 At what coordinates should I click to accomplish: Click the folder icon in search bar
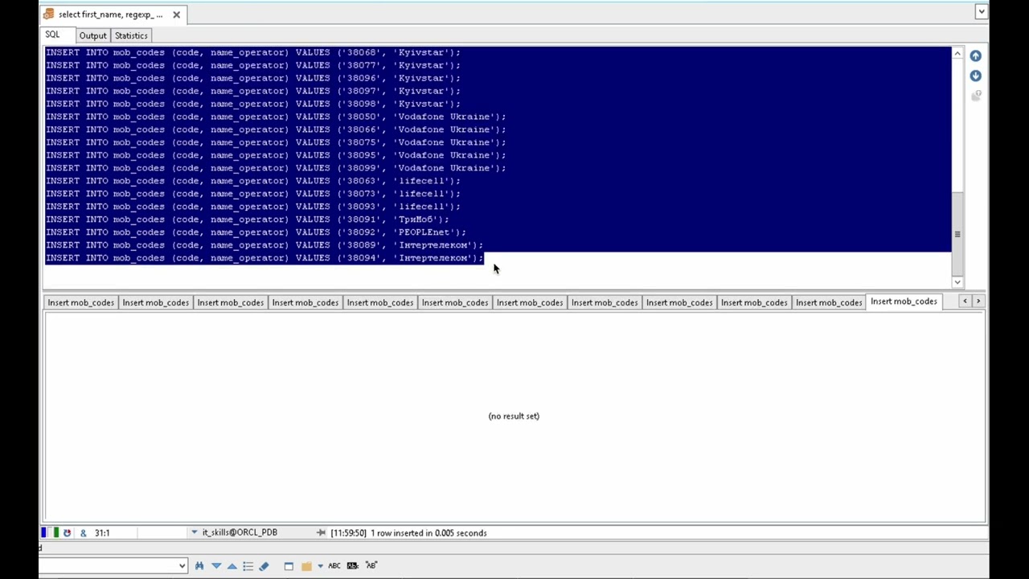pos(306,566)
